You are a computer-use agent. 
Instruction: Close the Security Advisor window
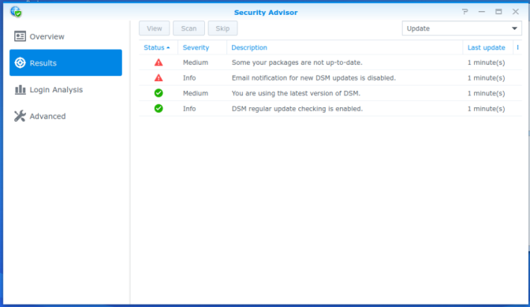click(x=516, y=12)
